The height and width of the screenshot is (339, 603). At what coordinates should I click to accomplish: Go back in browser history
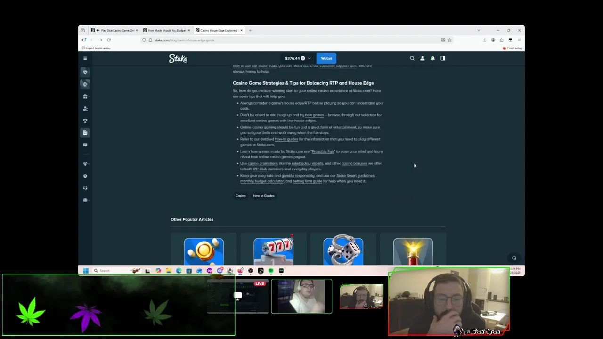tap(92, 40)
